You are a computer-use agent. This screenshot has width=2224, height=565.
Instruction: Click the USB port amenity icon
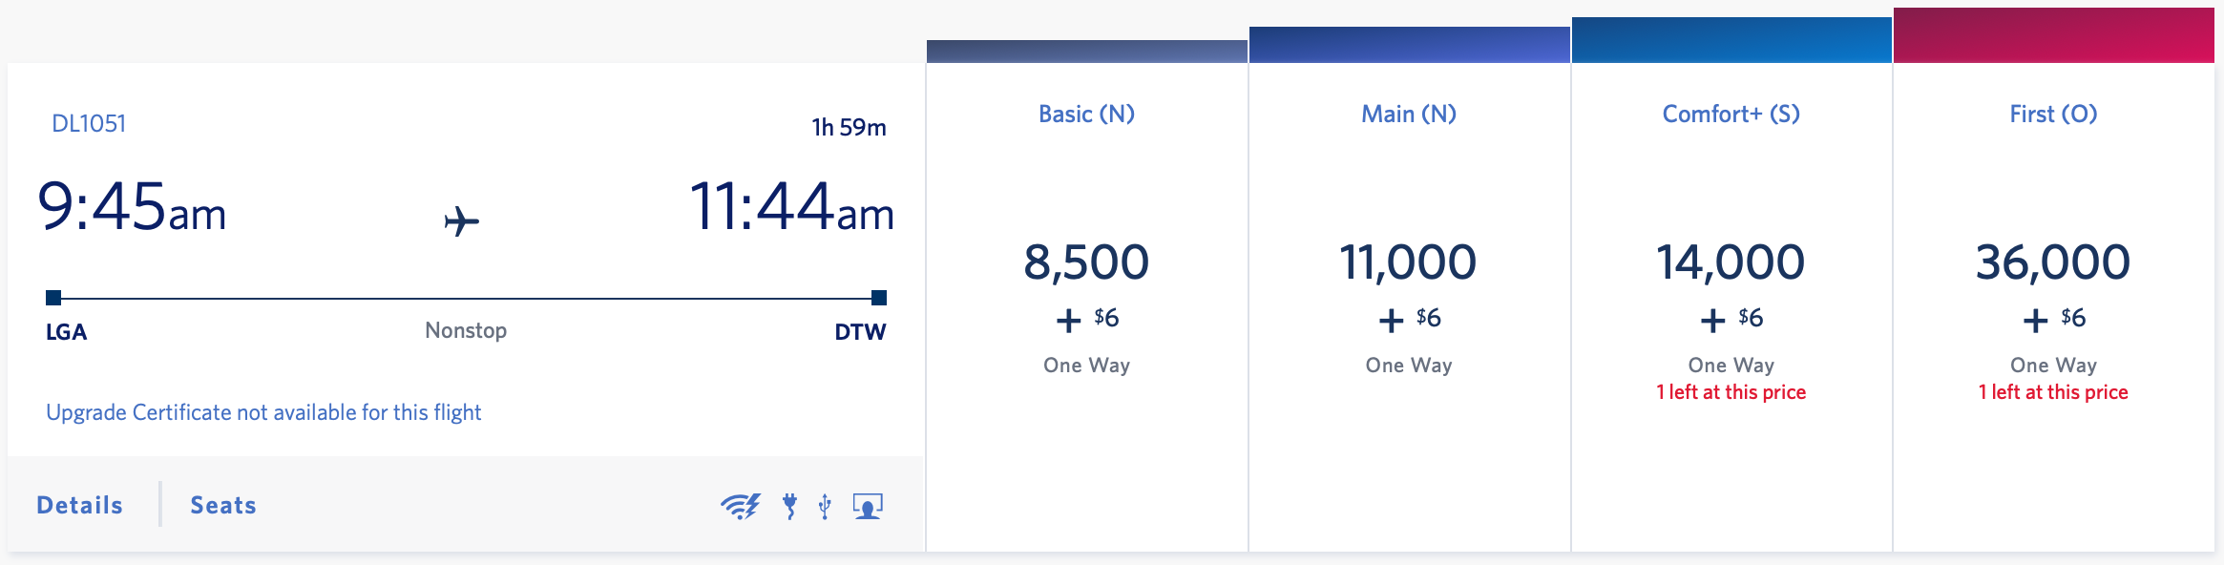[x=827, y=506]
